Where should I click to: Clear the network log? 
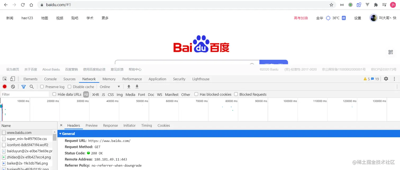pyautogui.click(x=13, y=86)
